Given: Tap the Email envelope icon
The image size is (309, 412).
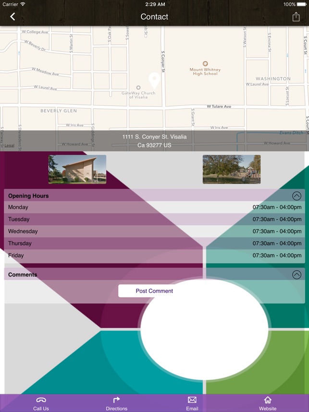Looking at the screenshot, I should (x=192, y=400).
